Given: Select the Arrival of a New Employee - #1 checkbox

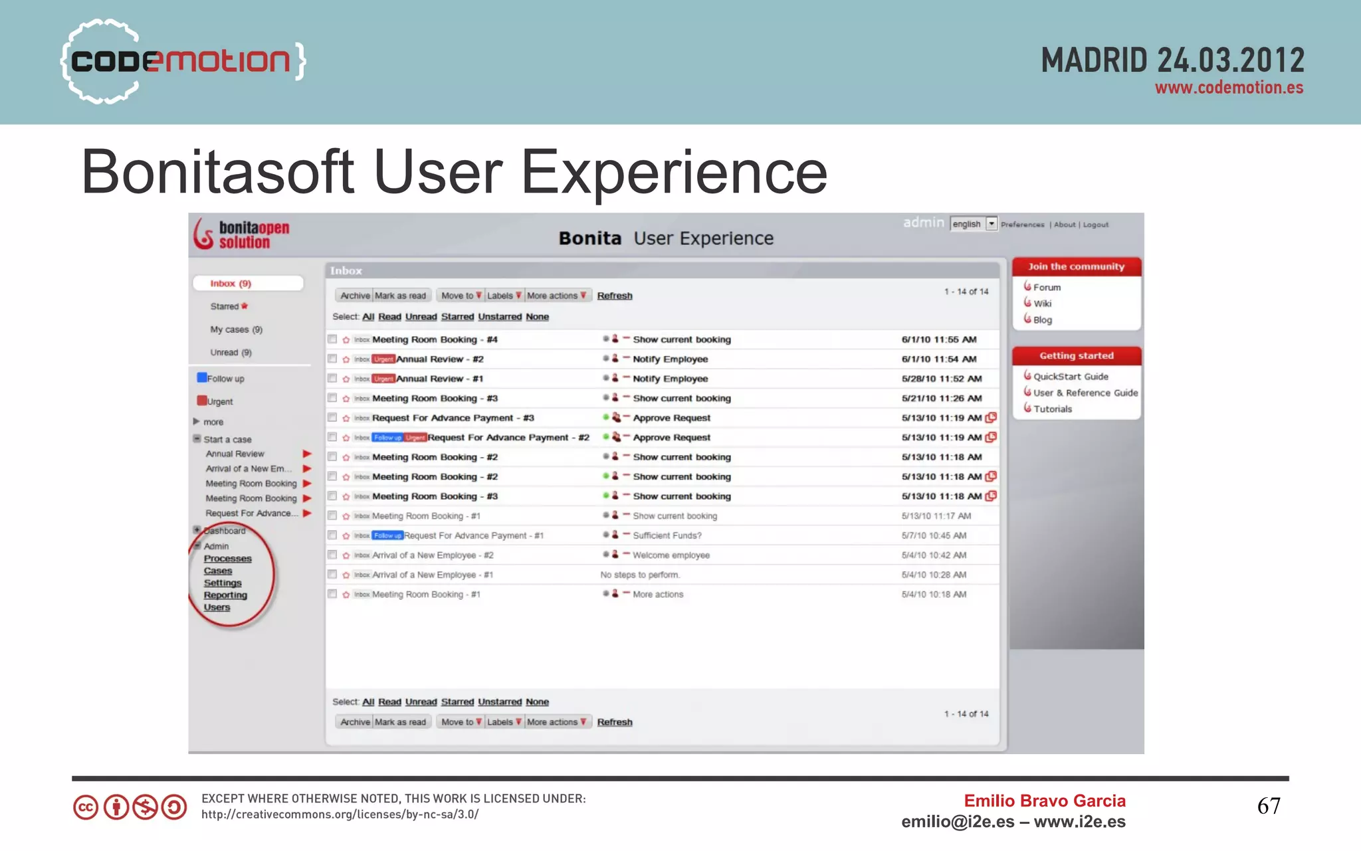Looking at the screenshot, I should 332,575.
